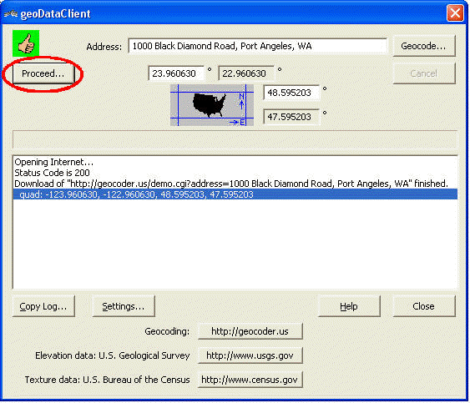Click the 47.595203 south latitude field
Screen dimensions: 470x403
pos(291,117)
